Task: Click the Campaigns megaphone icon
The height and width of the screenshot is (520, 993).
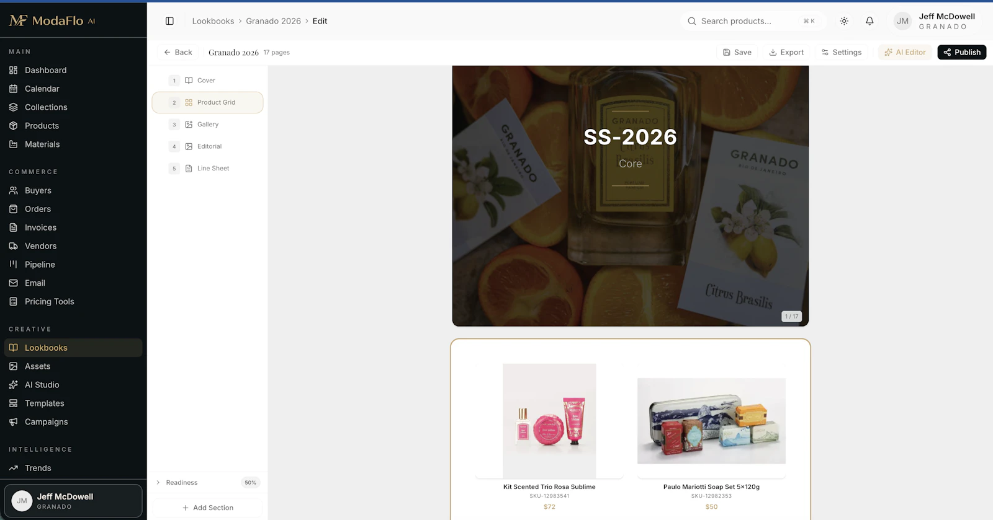Action: point(14,421)
